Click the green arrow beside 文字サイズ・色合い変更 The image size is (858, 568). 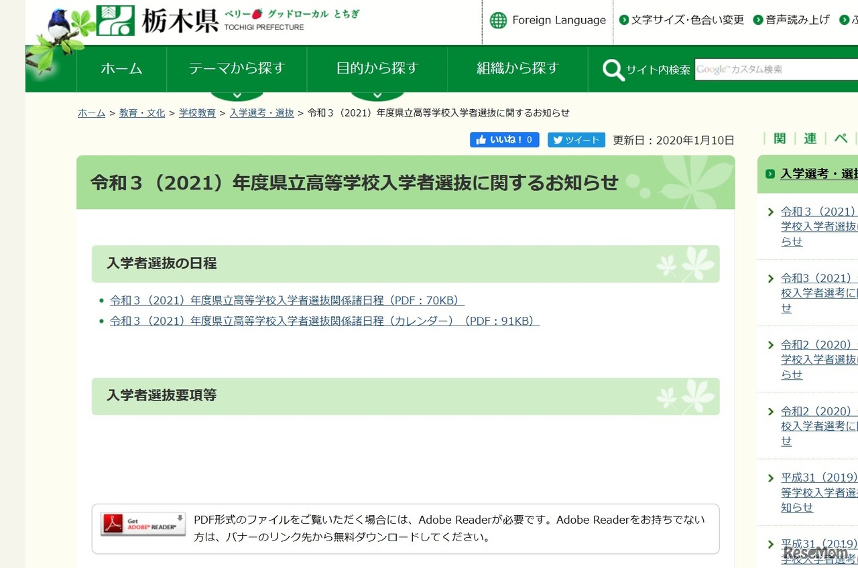(x=623, y=20)
